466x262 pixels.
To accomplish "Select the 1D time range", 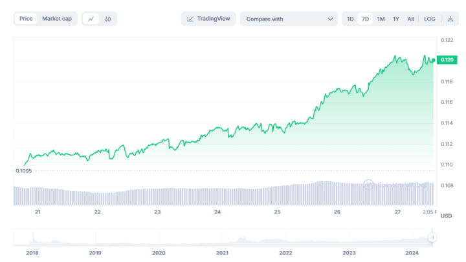I will point(350,19).
